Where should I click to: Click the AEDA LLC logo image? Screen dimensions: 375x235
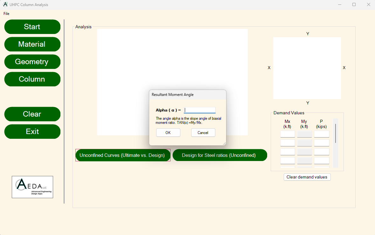[32, 187]
